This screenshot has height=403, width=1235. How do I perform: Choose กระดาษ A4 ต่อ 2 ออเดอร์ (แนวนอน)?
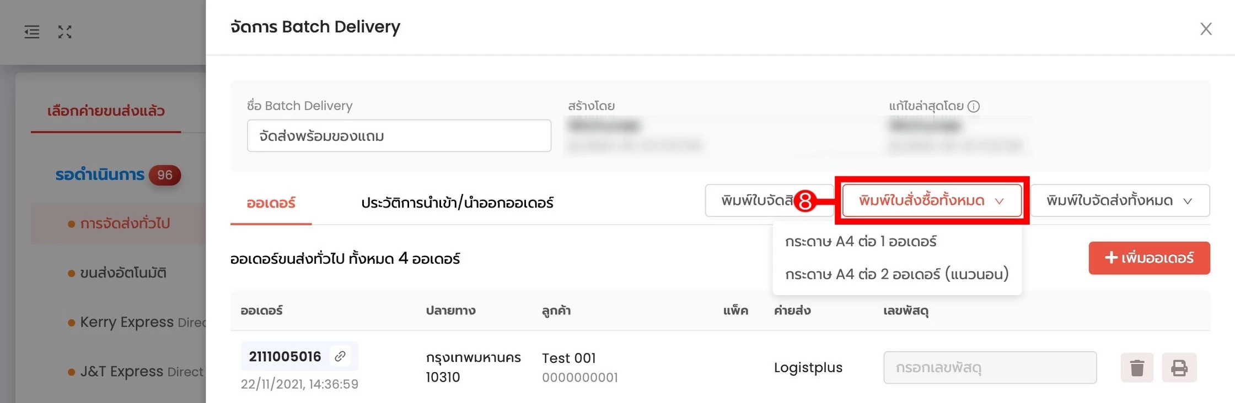(x=897, y=274)
